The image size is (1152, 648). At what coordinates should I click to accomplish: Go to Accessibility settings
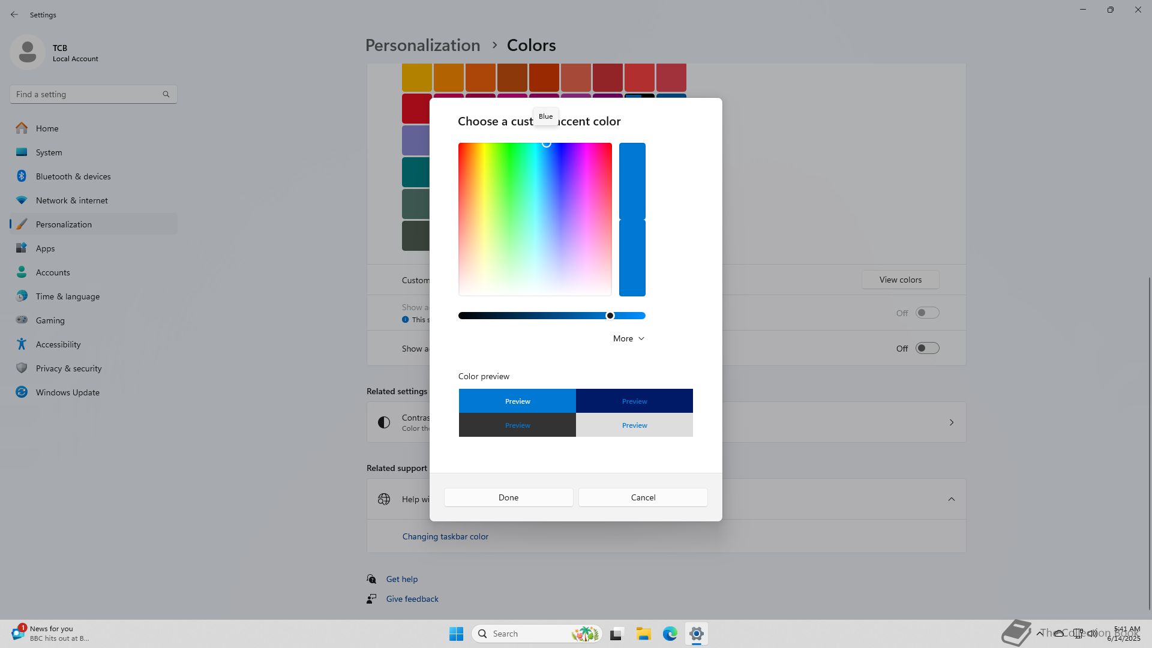[58, 344]
